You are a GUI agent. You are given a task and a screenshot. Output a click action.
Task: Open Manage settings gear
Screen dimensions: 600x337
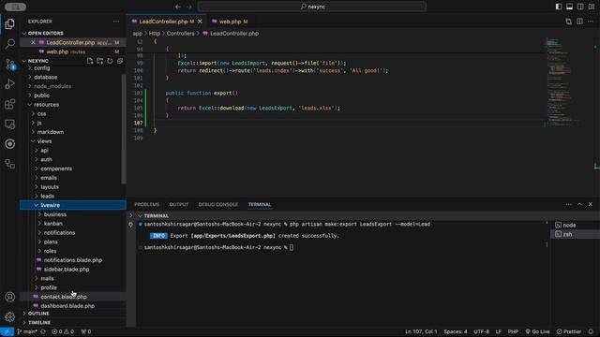pyautogui.click(x=10, y=316)
